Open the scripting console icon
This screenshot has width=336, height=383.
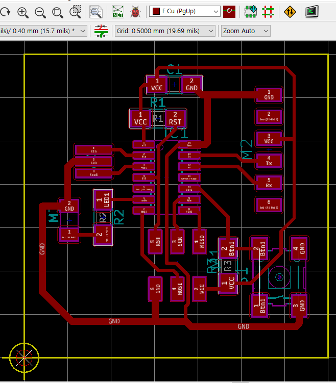[x=312, y=12]
